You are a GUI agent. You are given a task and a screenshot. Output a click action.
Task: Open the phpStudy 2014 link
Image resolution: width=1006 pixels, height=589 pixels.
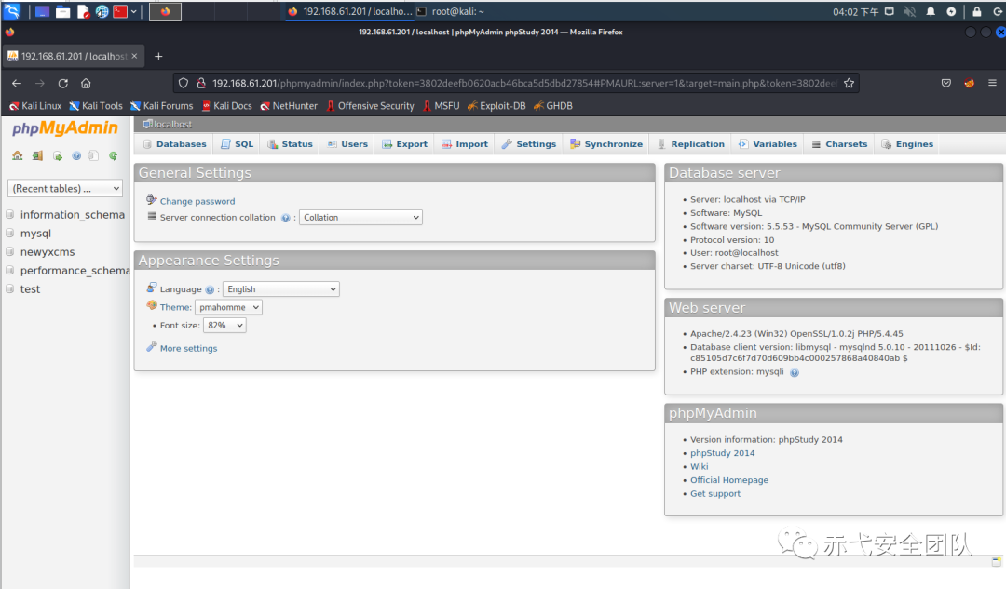723,453
